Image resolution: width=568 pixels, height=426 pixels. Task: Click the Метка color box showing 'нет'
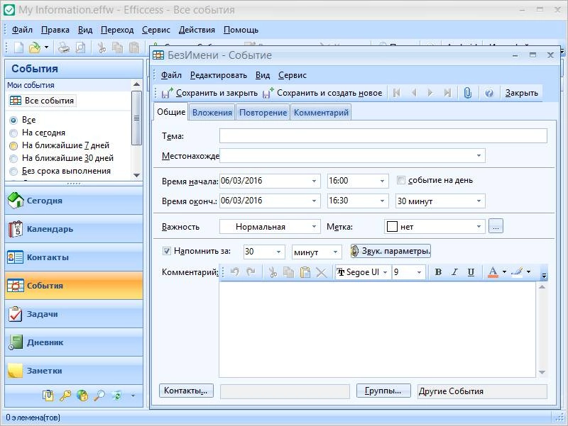coord(393,227)
